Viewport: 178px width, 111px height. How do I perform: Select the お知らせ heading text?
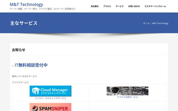[x=19, y=50]
